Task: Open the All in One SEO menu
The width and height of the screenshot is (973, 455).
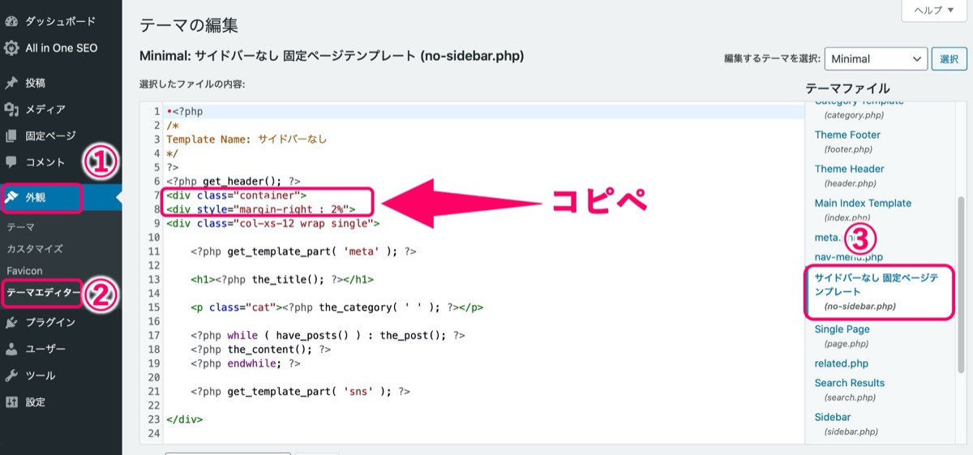Action: click(x=61, y=48)
